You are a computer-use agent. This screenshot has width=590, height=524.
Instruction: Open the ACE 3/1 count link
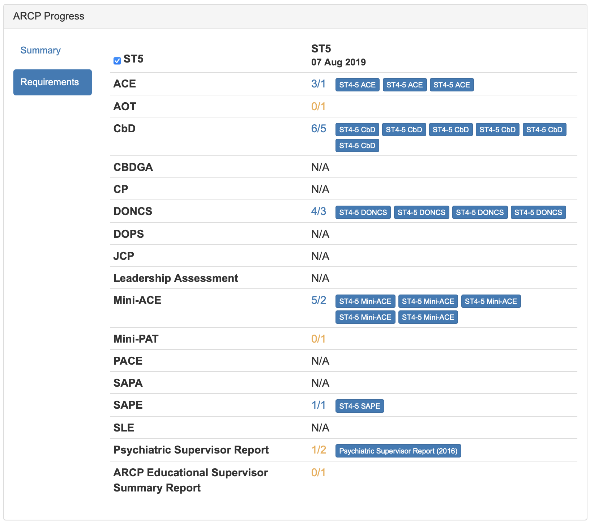(x=318, y=84)
